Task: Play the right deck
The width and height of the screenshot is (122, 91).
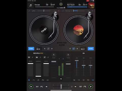Action: coord(91,87)
